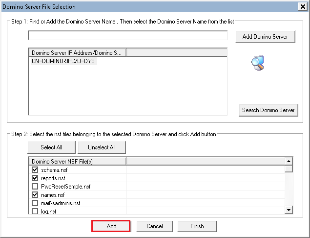Viewport: 310px width, 238px height.
Task: Click the NSF file list scroll down arrow
Action: (x=289, y=210)
